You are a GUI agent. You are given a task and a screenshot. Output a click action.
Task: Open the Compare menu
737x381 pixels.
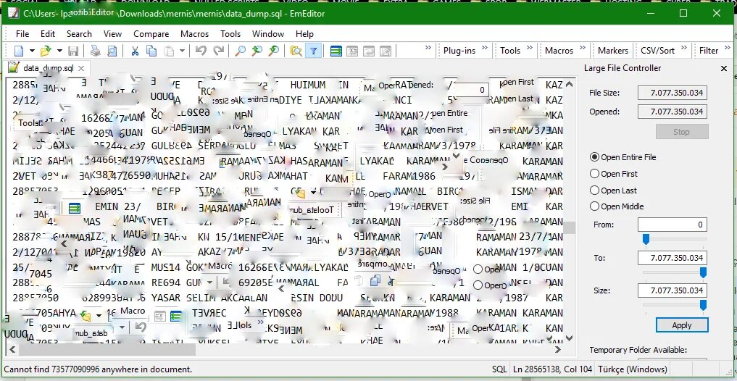[151, 34]
